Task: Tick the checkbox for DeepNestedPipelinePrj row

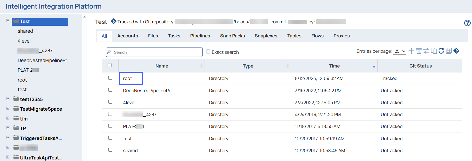Action: (110, 90)
